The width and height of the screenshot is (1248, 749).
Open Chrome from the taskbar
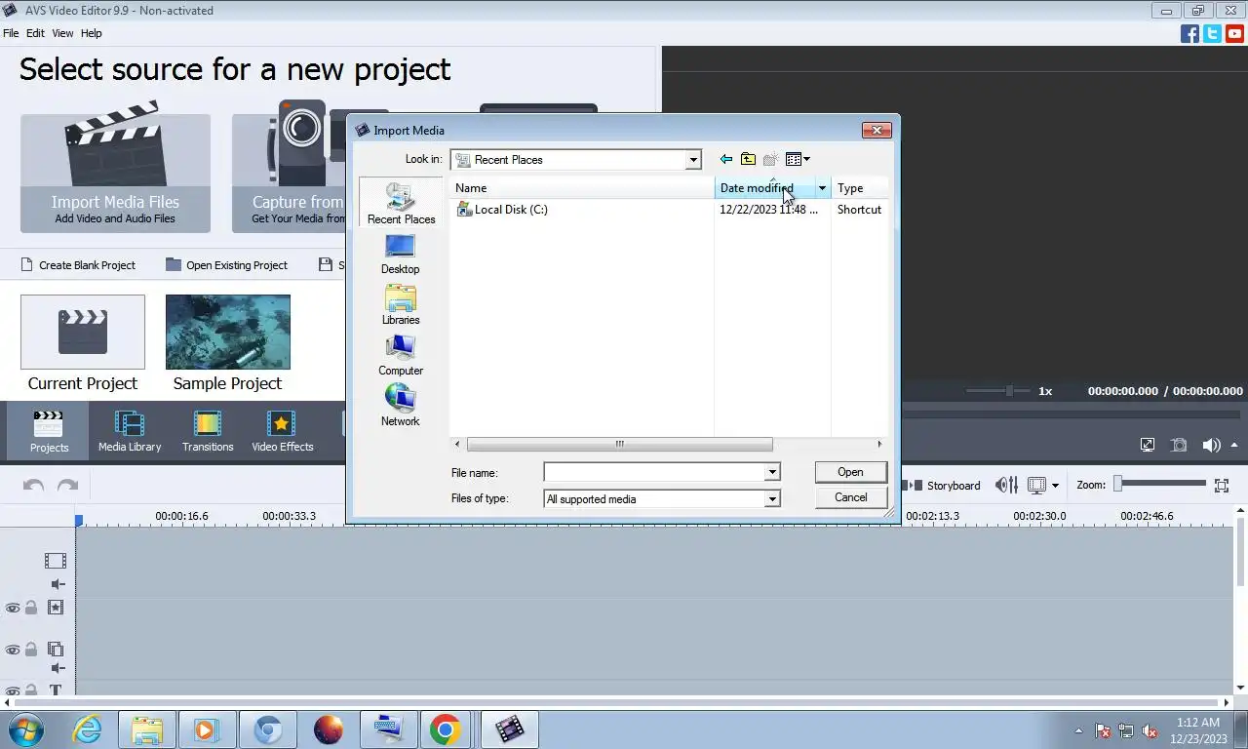(x=445, y=729)
